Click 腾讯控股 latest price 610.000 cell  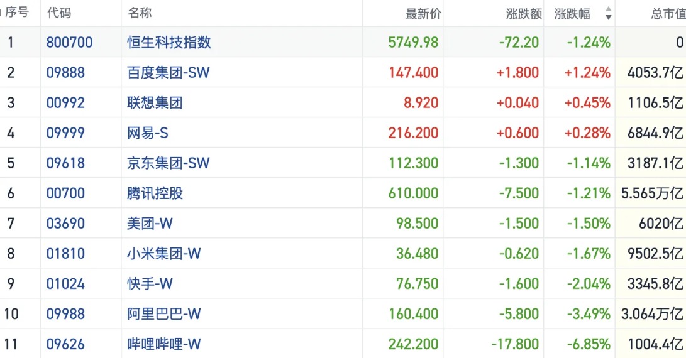pos(413,193)
